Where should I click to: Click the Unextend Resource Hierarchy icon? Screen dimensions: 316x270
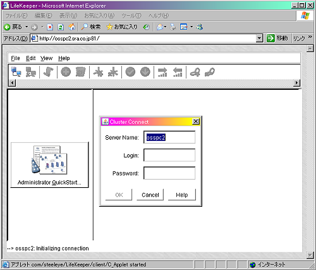[x=178, y=72]
